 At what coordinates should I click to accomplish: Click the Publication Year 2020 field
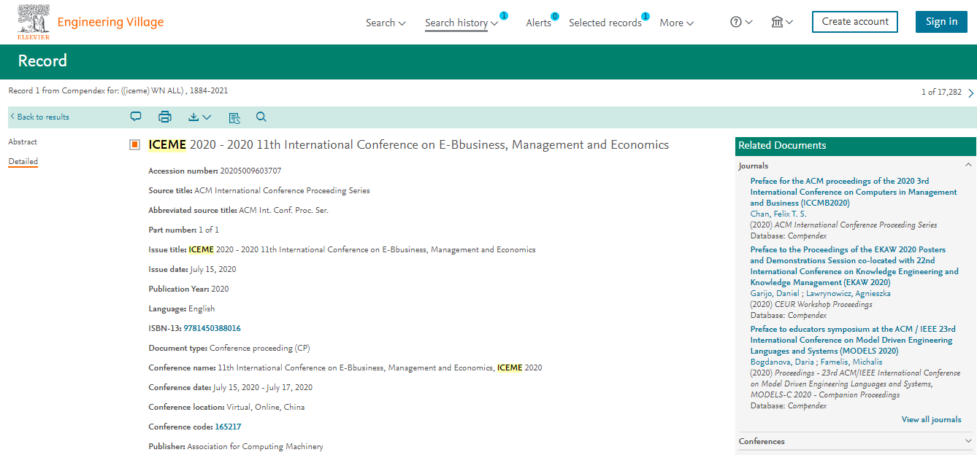pos(188,289)
